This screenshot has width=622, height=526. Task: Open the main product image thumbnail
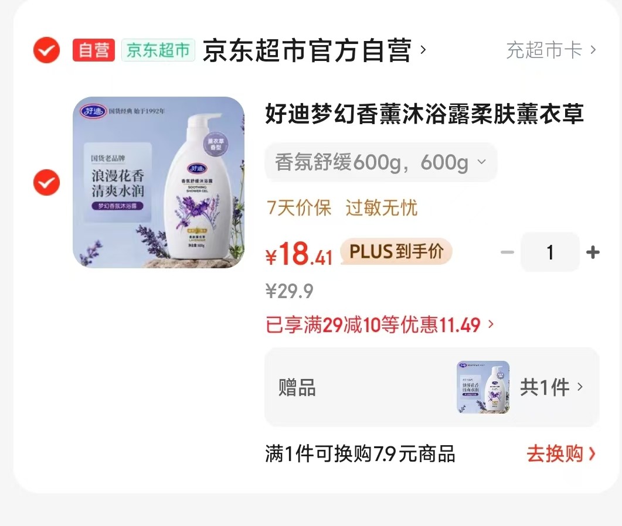coord(158,182)
